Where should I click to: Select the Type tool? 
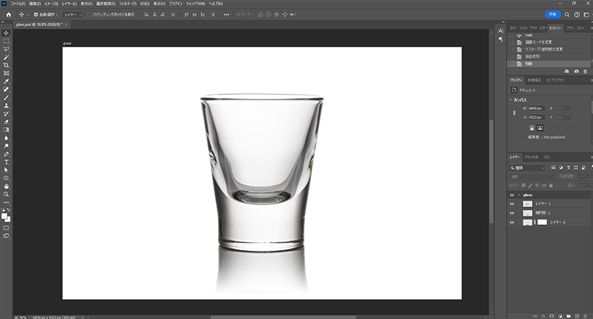pos(6,162)
